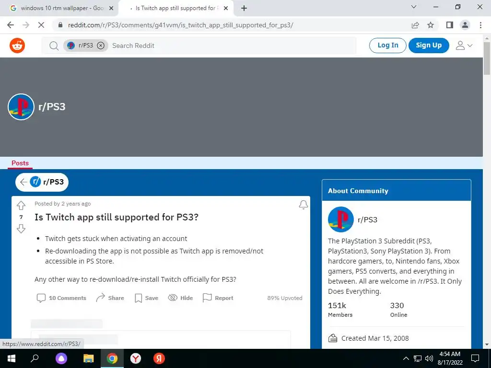Bookmark this page with star icon
Screen dimensions: 491x368
tap(431, 25)
